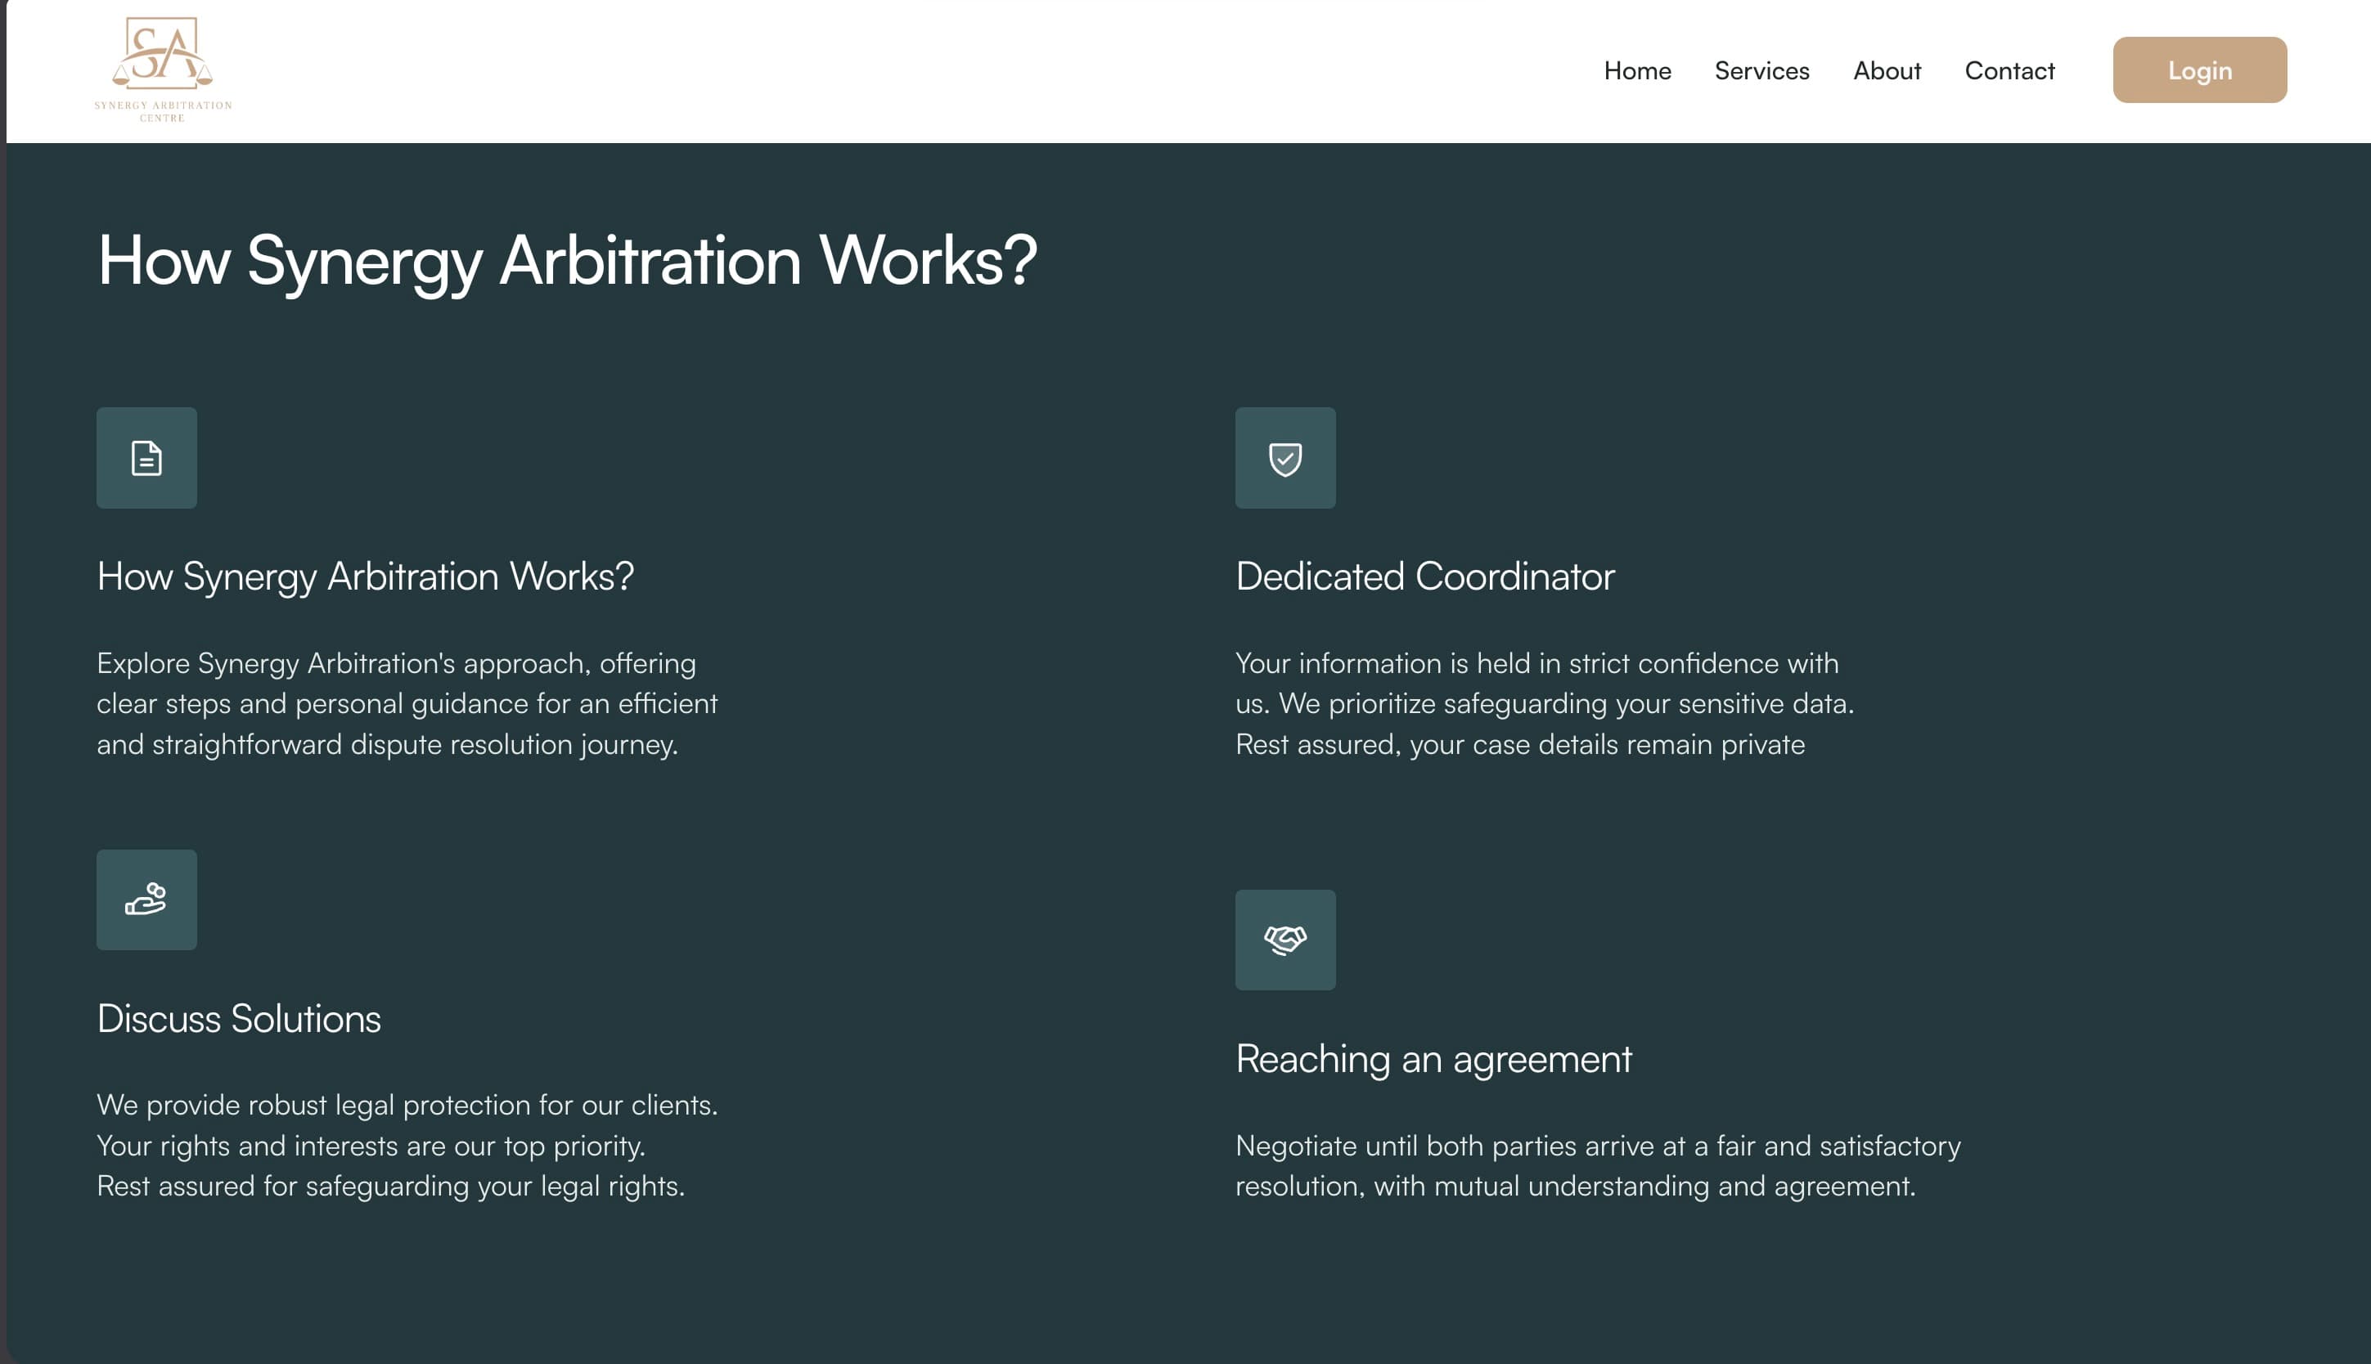
Task: Click the handshake icon tile
Action: (x=1286, y=940)
